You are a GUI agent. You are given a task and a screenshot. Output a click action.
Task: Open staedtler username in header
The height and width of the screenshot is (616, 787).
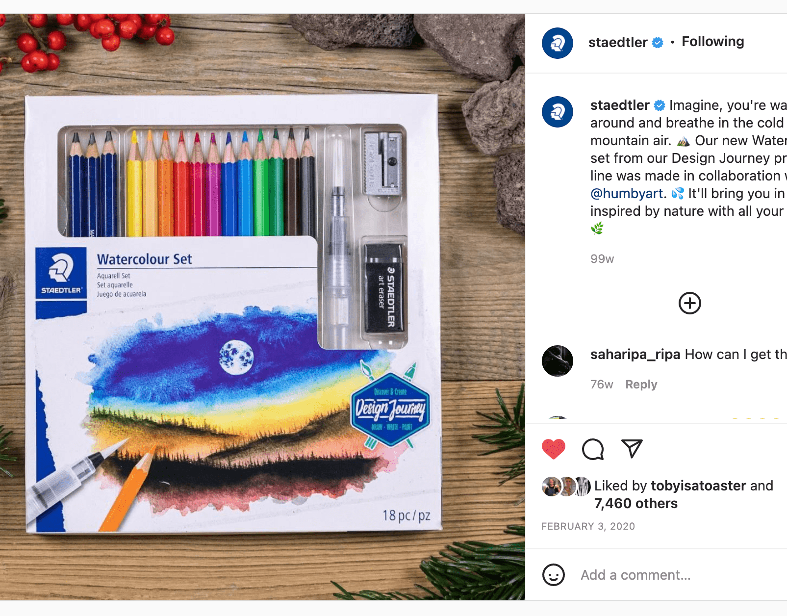point(618,42)
